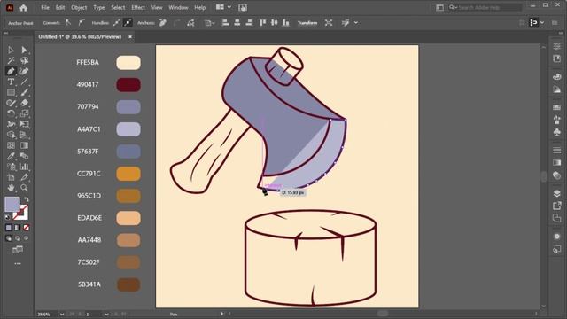Open the Object menu
Image resolution: width=567 pixels, height=319 pixels.
[x=79, y=7]
